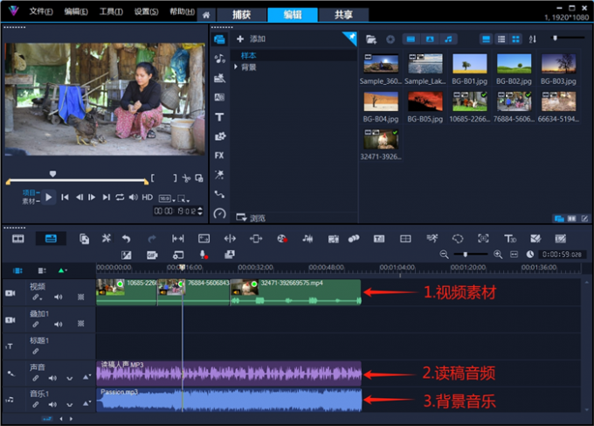
Task: Click the library thumbnail size slider
Action: coord(555,38)
